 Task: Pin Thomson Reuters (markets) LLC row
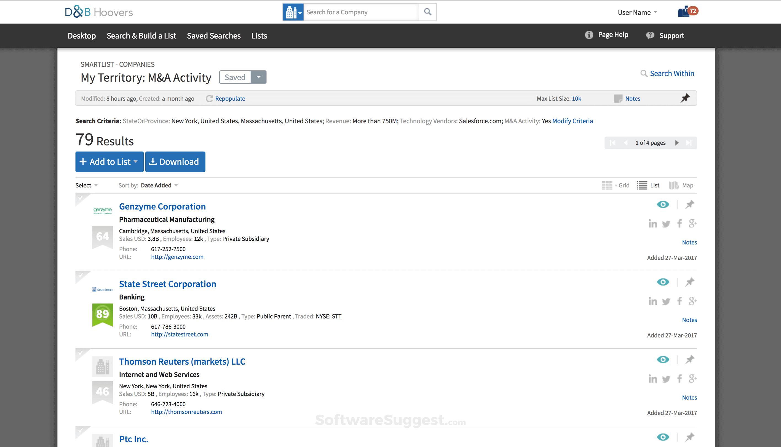tap(690, 359)
